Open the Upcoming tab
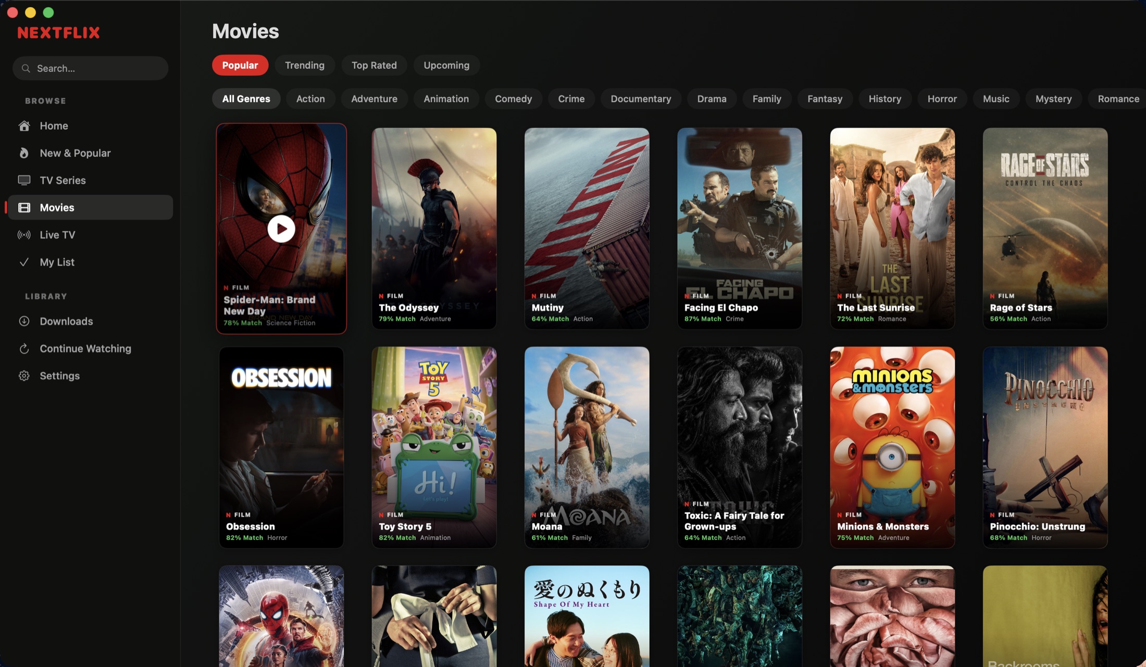This screenshot has width=1146, height=667. click(446, 65)
